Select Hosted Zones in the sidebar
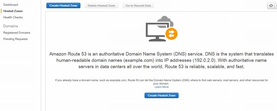This screenshot has height=111, width=277. [x=13, y=11]
